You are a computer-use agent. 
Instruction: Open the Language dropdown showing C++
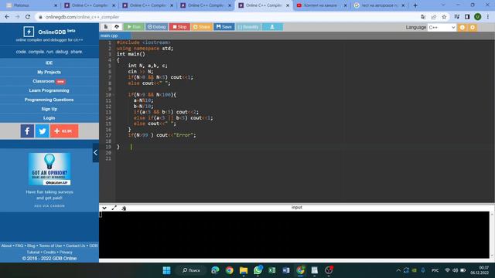442,28
